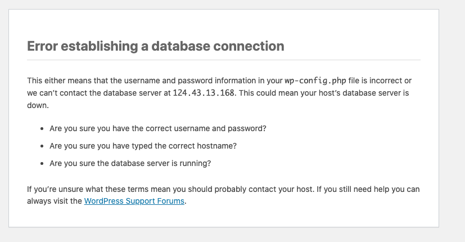Click the bullet dot before the hostname question
The width and height of the screenshot is (465, 242).
click(42, 146)
